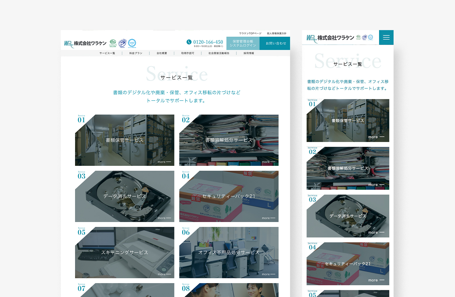Click more on desktop セキュリティーパック21 card

pyautogui.click(x=268, y=218)
